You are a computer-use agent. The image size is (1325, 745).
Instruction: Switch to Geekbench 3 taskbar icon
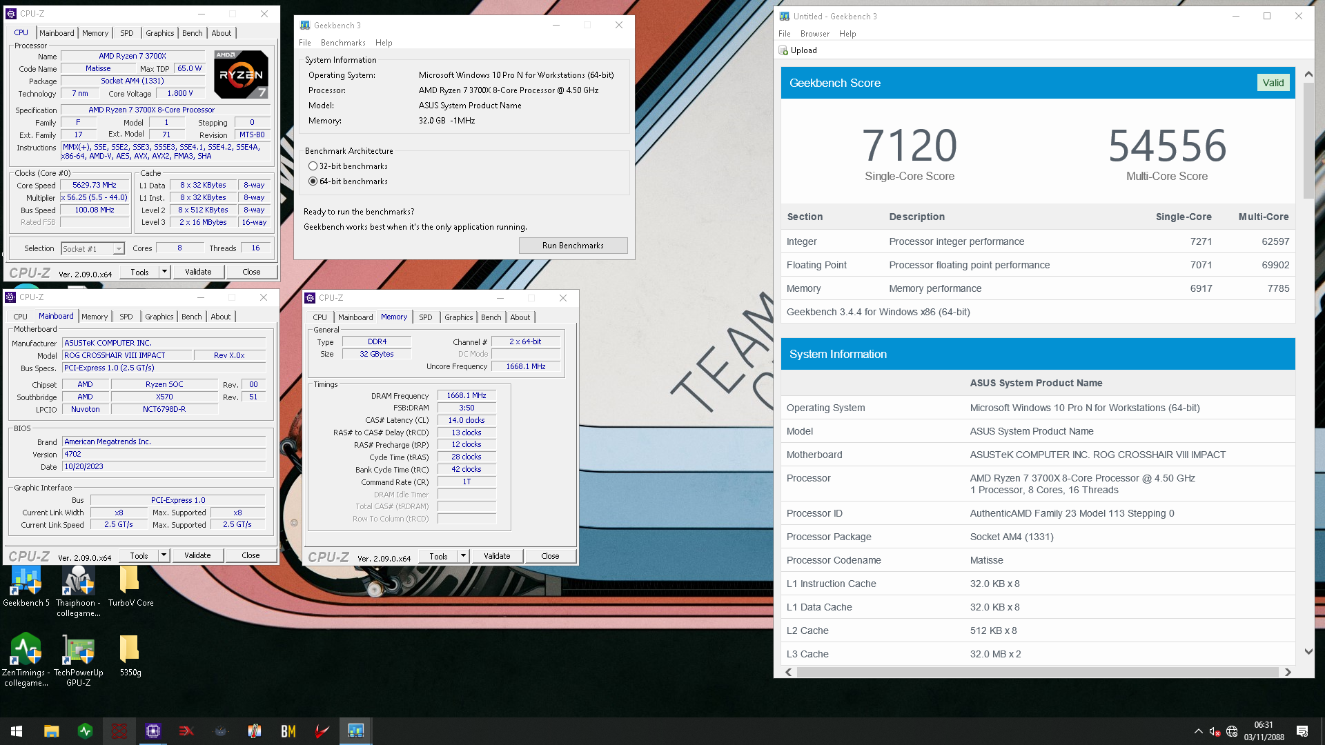click(356, 731)
